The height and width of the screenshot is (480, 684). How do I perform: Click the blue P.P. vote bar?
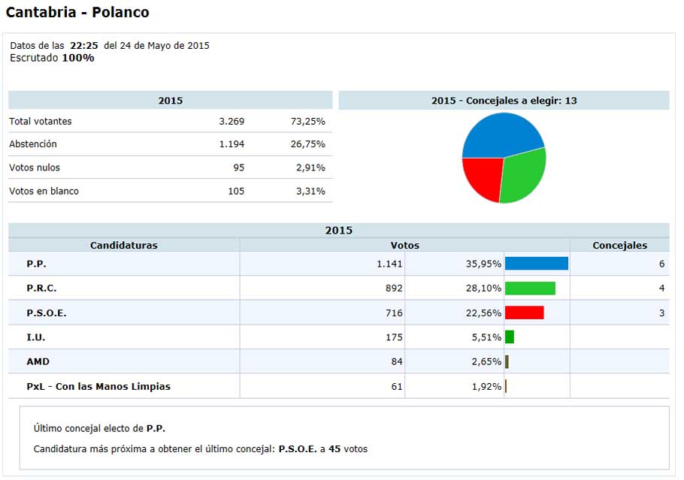pos(536,263)
